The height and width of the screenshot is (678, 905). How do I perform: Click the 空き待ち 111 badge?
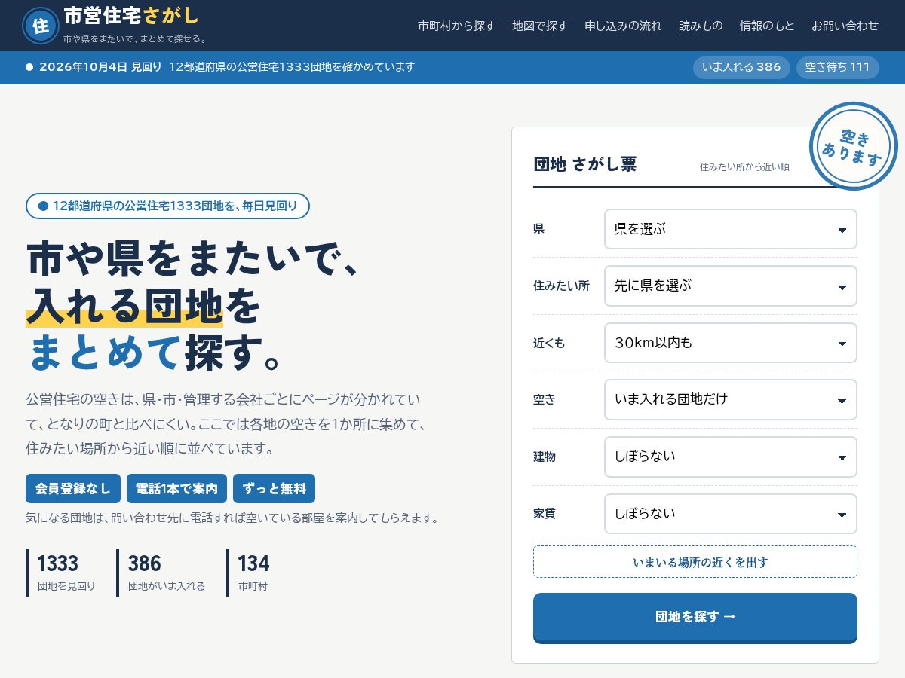tap(837, 67)
